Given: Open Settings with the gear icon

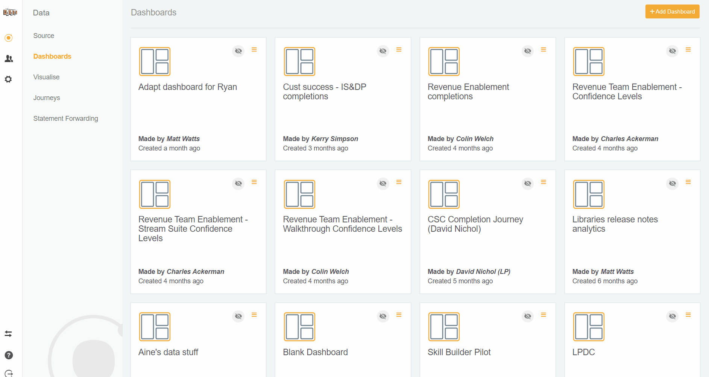Looking at the screenshot, I should (x=8, y=79).
